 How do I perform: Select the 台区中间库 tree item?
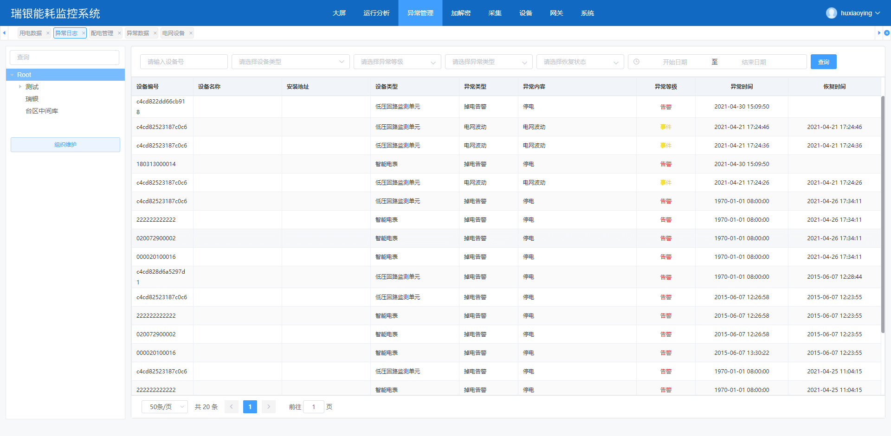point(42,111)
